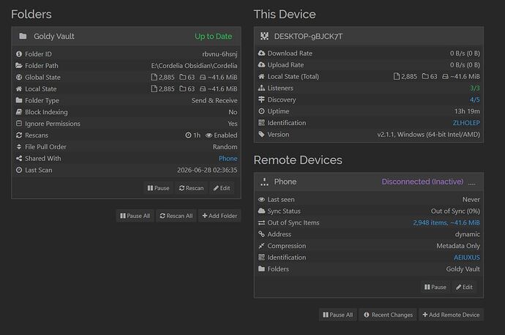Click the 13h 19m uptime value
The height and width of the screenshot is (335, 505).
pyautogui.click(x=467, y=111)
